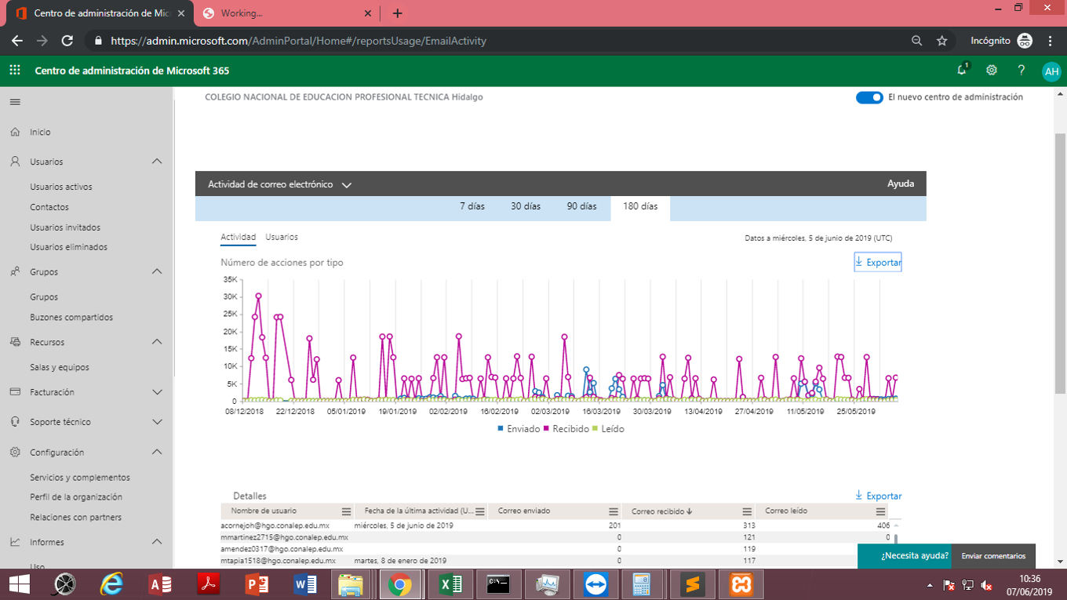The height and width of the screenshot is (600, 1067).
Task: Click the Inicio home icon
Action: [15, 132]
